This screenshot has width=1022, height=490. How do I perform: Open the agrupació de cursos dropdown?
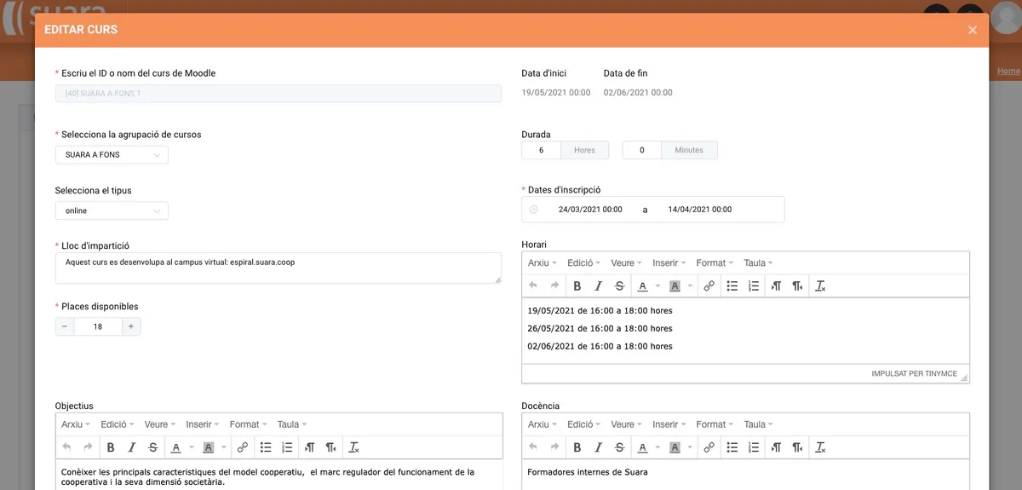click(112, 155)
